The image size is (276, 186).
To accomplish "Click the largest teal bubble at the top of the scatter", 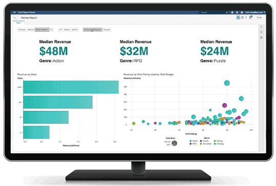I will tap(227, 83).
